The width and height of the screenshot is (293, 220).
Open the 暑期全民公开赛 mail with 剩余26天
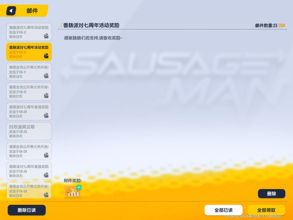tap(29, 151)
